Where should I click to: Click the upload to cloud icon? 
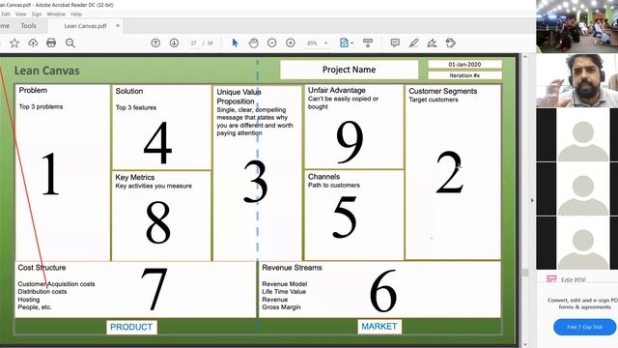click(33, 43)
